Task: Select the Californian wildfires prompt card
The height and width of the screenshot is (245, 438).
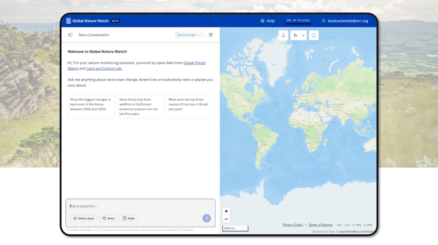Action: point(140,106)
